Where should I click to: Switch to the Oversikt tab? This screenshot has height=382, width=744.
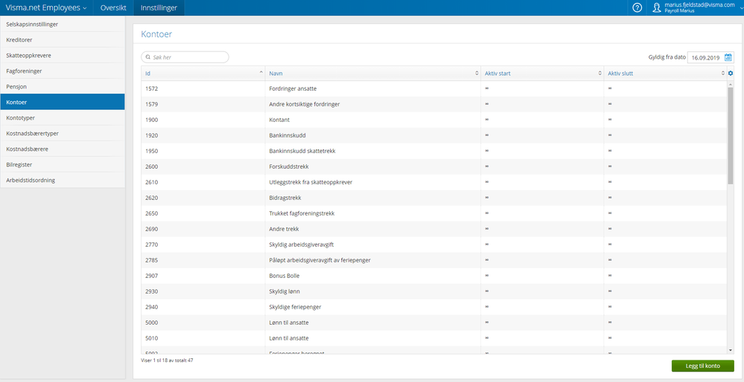114,8
